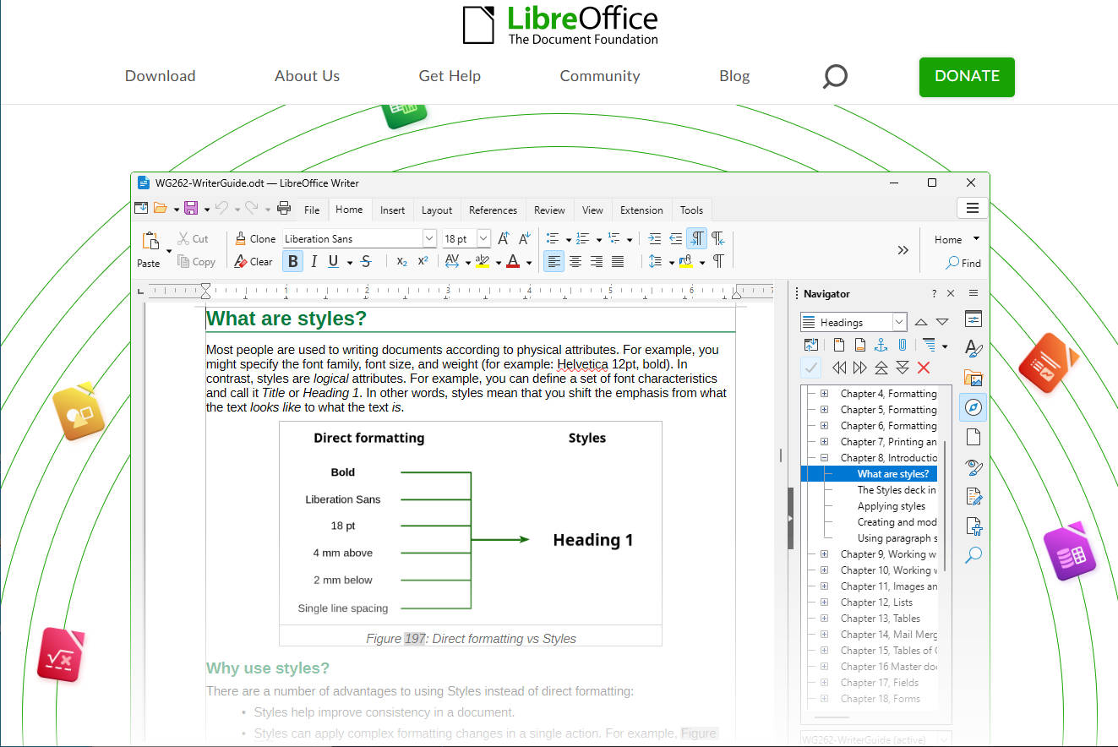Viewport: 1118px width, 747px height.
Task: Click the Save icon in Writer
Action: click(x=191, y=209)
